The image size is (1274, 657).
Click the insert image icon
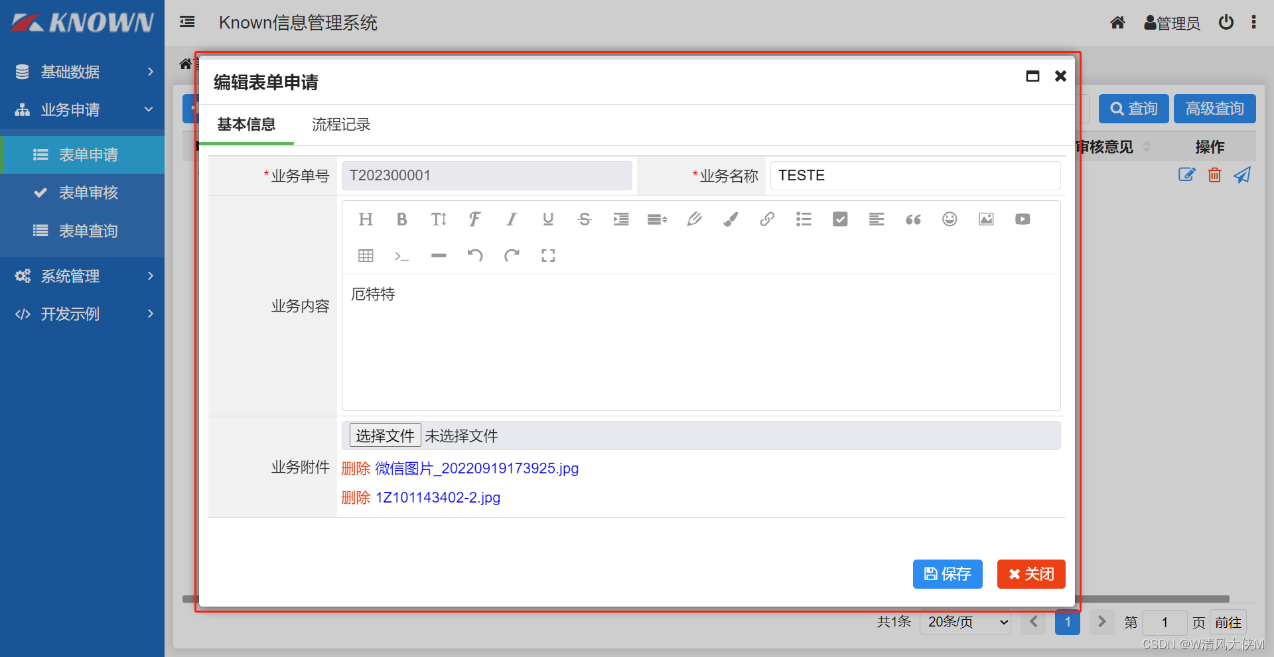[986, 219]
